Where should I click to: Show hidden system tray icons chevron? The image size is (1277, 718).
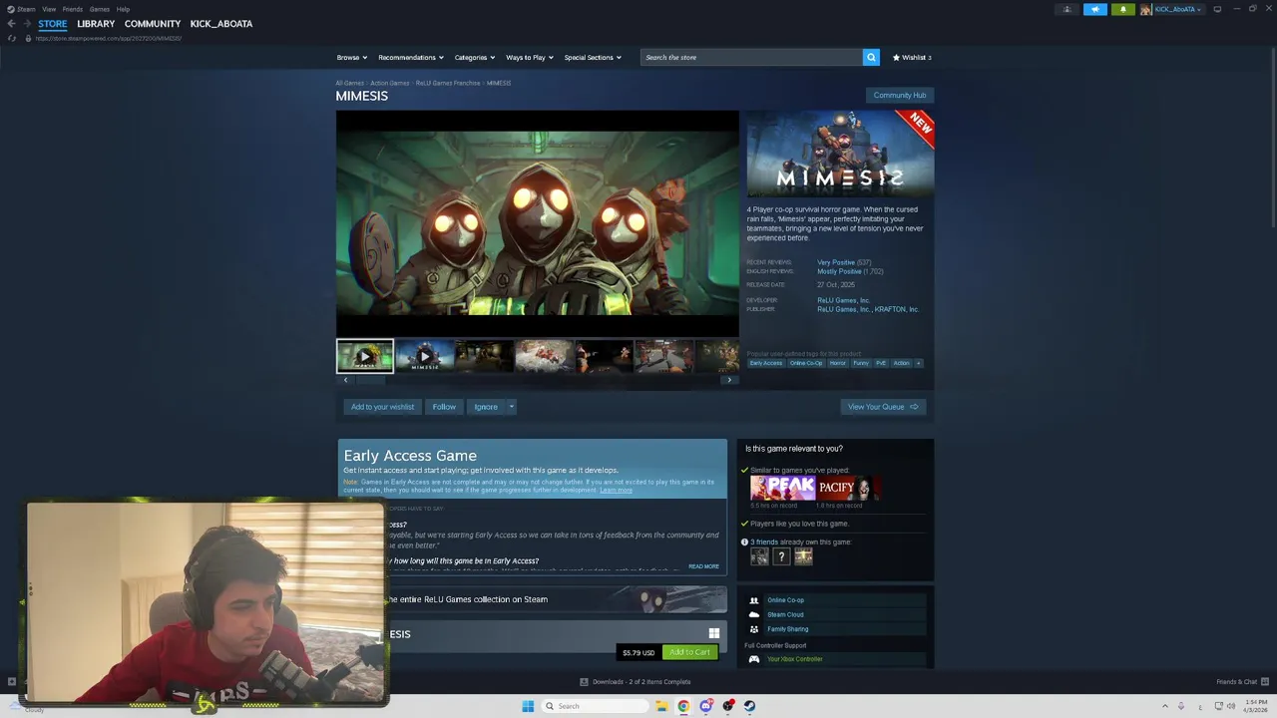coord(1164,706)
